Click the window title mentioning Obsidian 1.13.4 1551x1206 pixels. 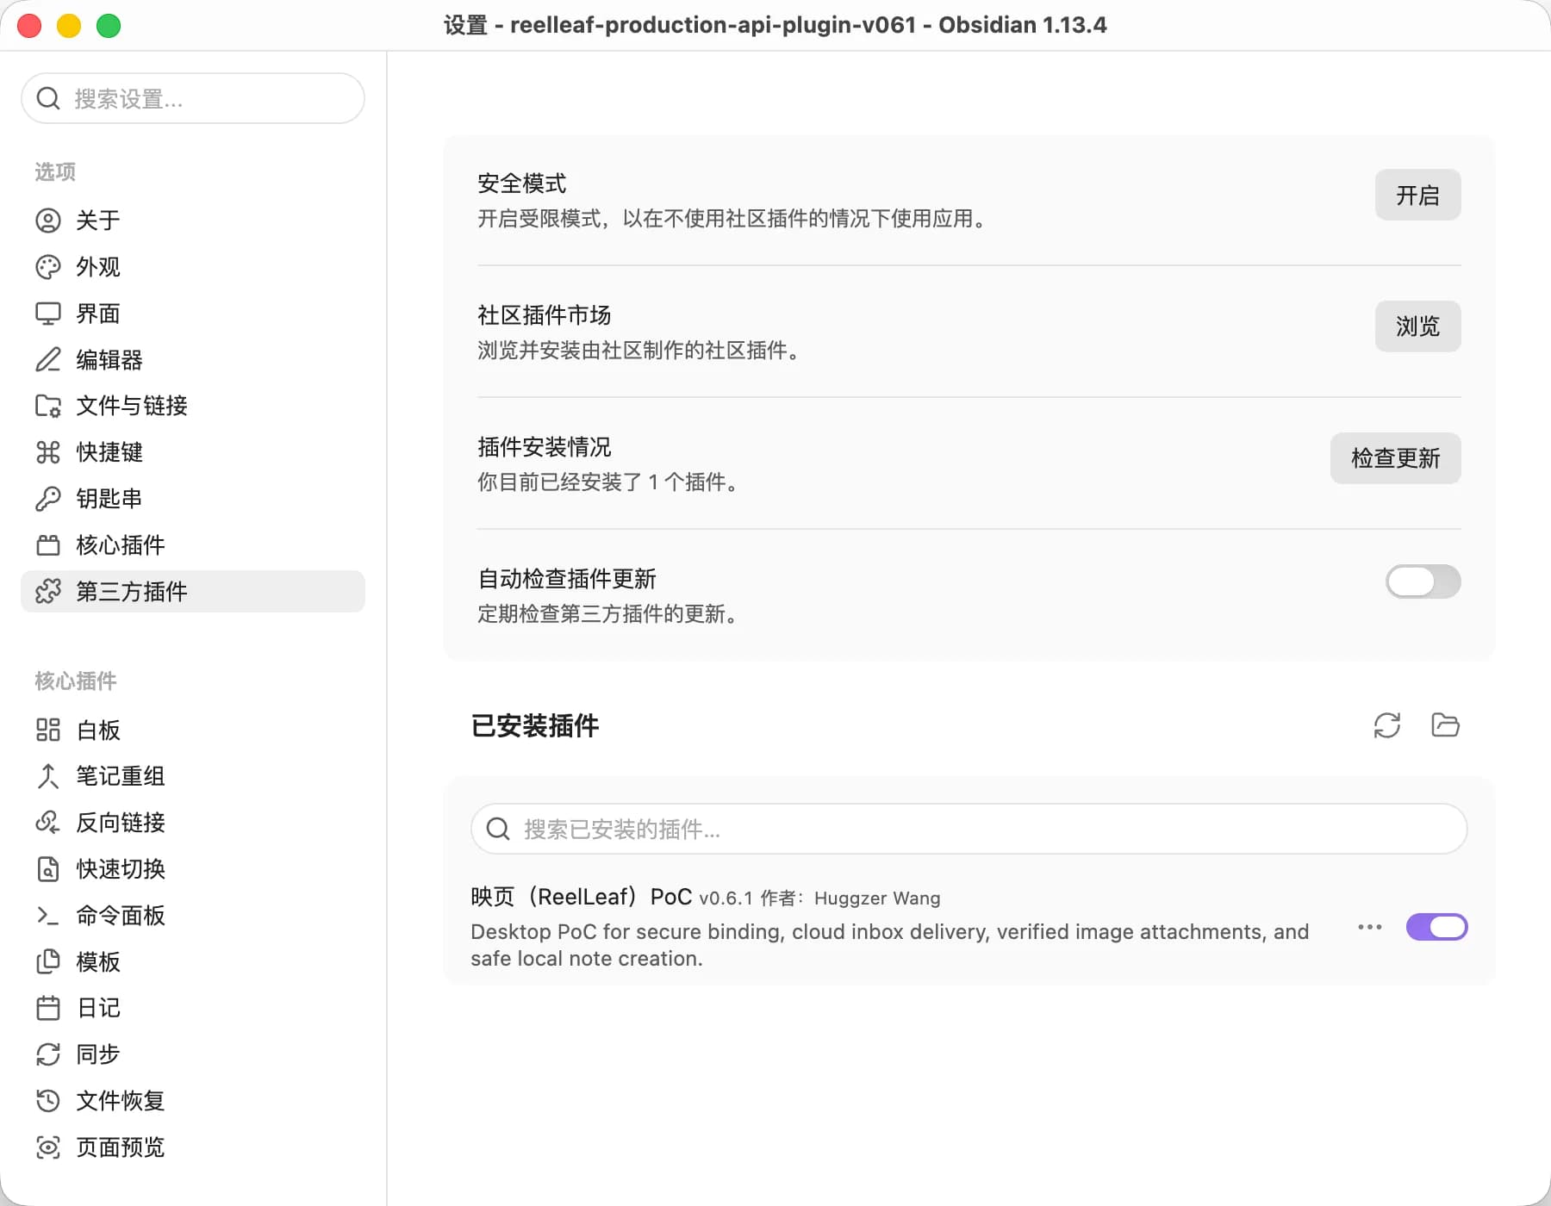coord(775,25)
